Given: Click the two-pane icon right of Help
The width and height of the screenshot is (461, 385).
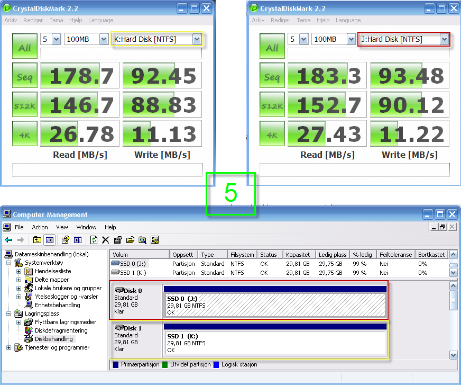Looking at the screenshot, I should pyautogui.click(x=78, y=240).
